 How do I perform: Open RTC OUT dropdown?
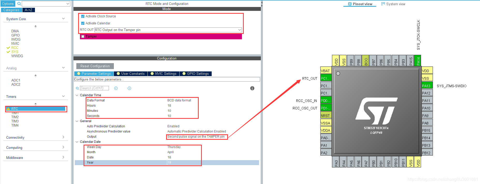pos(240,30)
